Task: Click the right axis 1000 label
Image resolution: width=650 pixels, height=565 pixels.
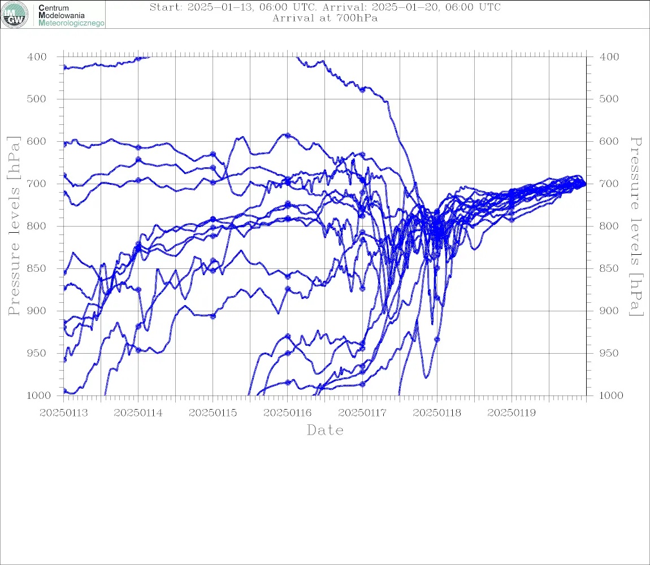Action: pyautogui.click(x=611, y=395)
